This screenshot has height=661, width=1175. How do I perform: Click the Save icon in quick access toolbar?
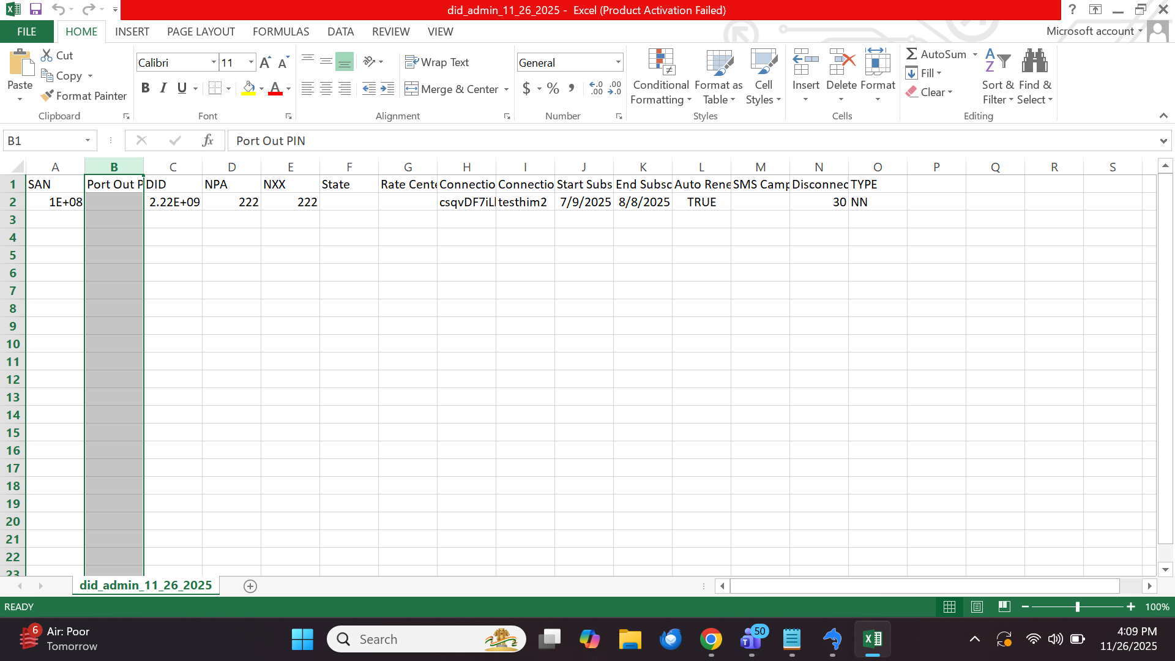[35, 9]
